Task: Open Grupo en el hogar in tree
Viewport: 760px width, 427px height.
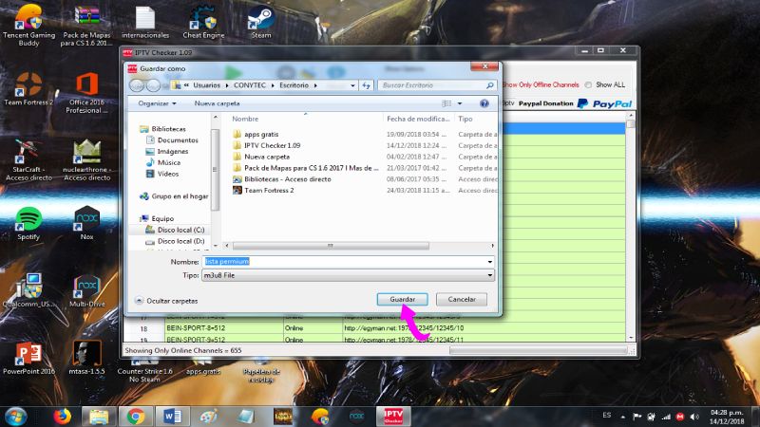Action: coord(180,196)
